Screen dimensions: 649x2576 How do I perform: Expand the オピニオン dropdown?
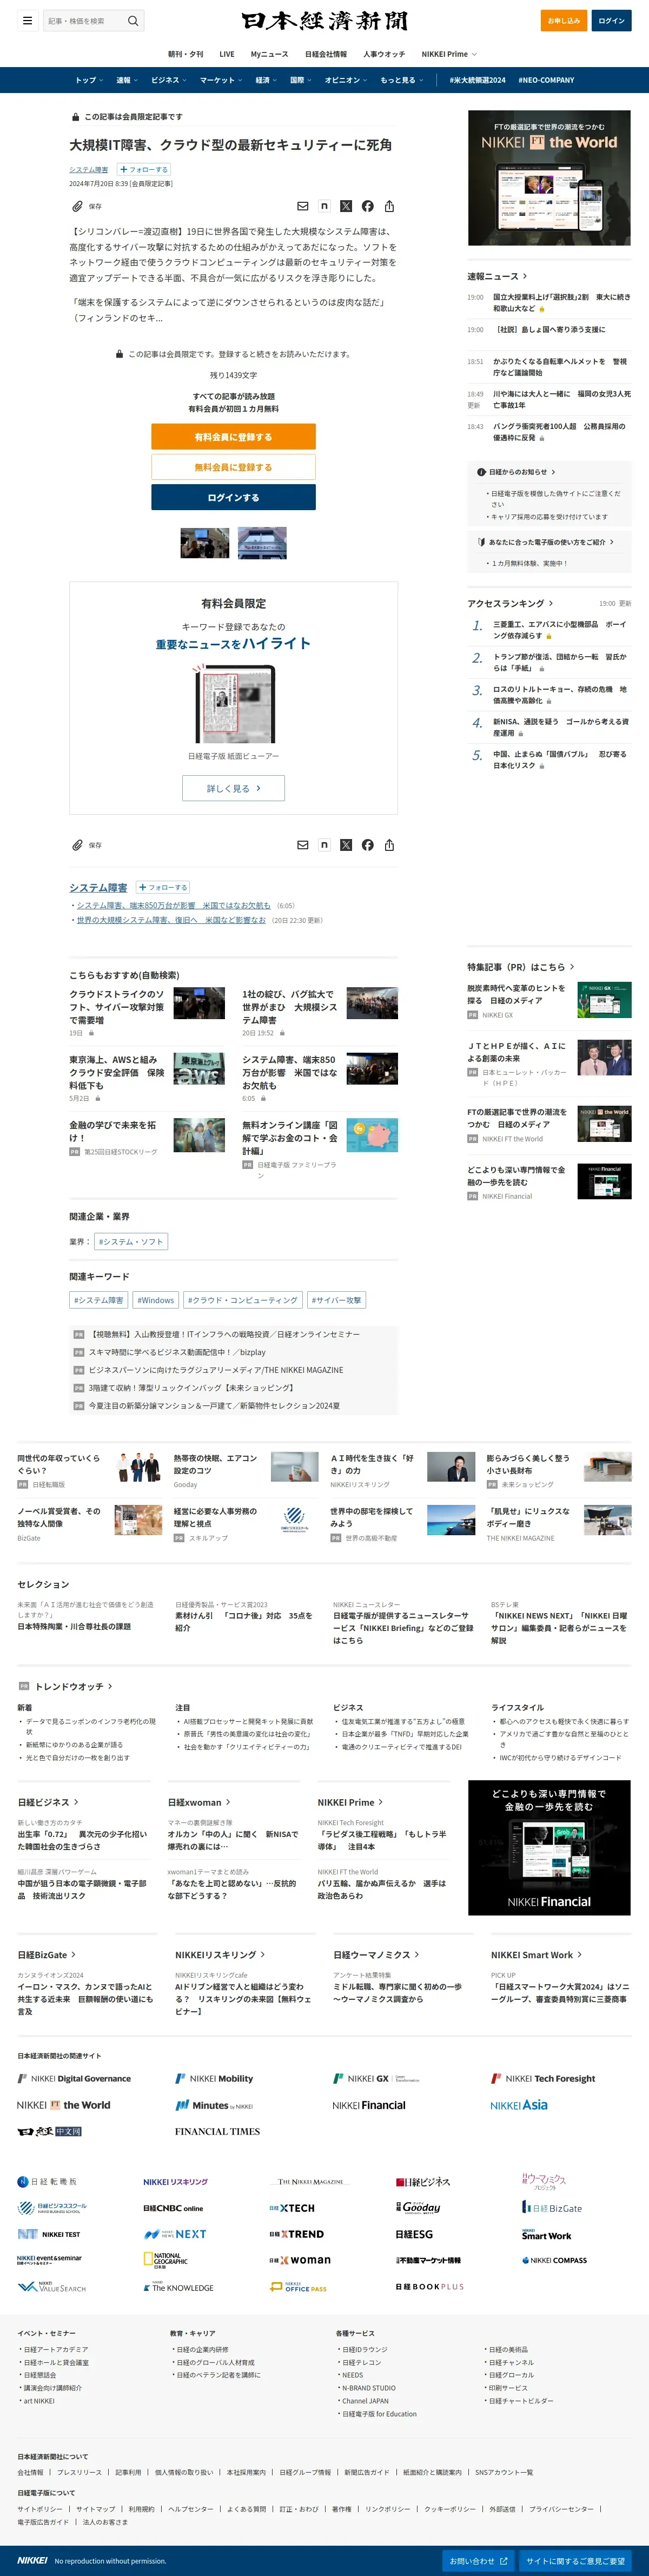pyautogui.click(x=346, y=80)
